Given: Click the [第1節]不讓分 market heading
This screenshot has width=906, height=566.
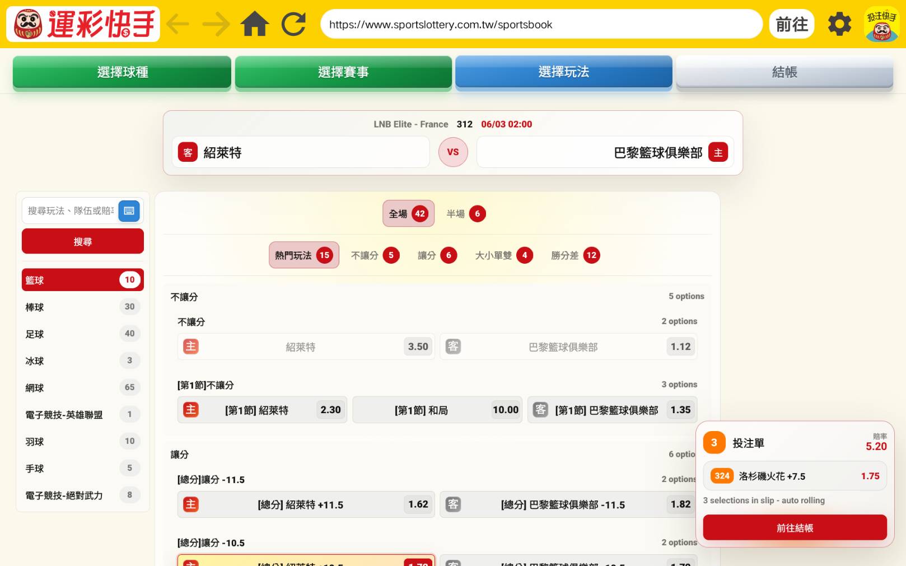Looking at the screenshot, I should click(206, 385).
